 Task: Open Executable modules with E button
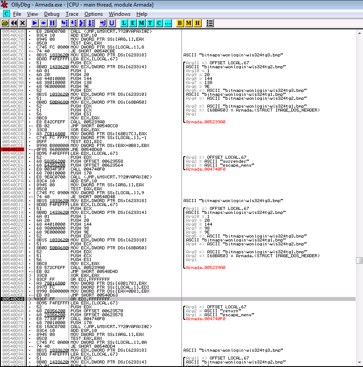[x=133, y=23]
